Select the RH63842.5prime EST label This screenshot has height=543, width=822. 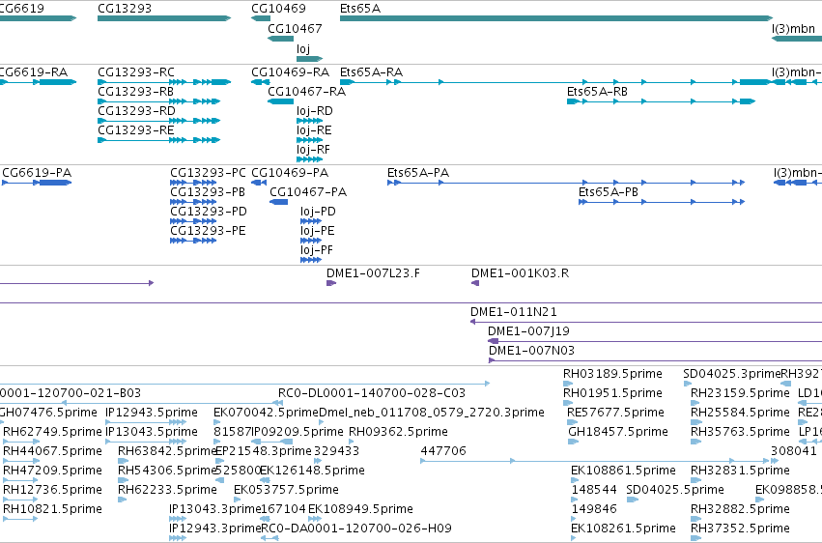167,451
